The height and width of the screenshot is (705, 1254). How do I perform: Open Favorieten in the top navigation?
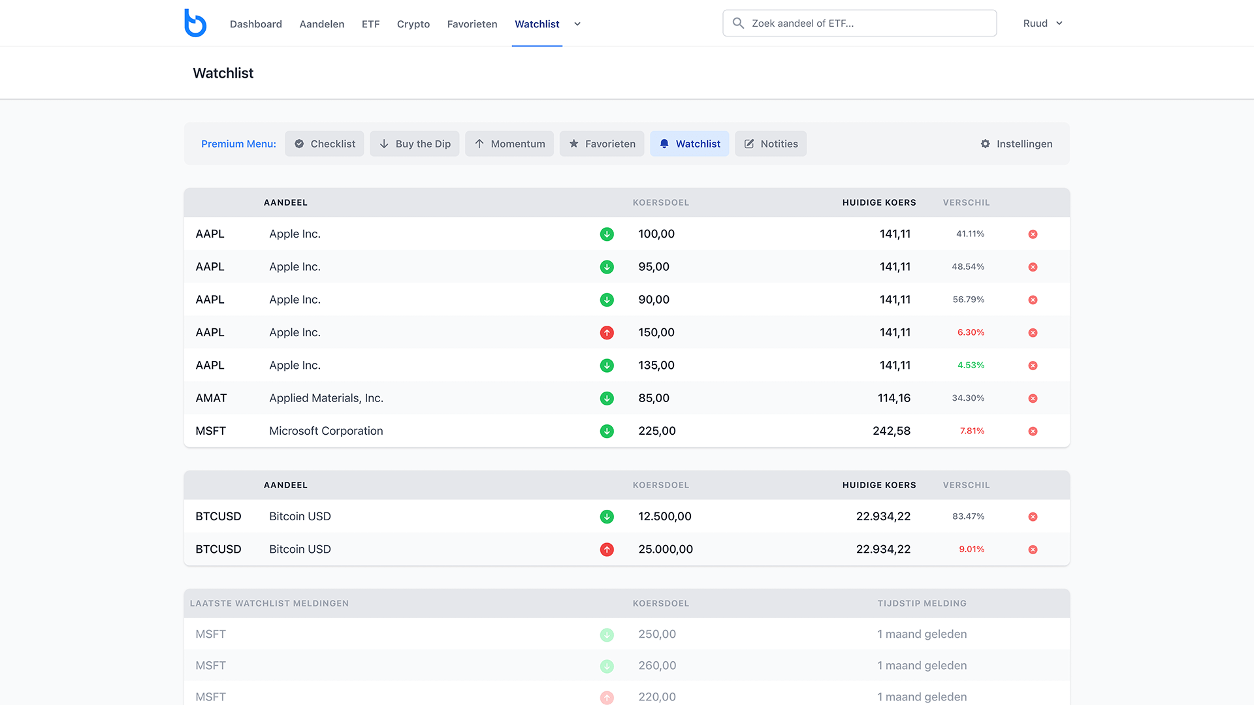click(x=472, y=24)
